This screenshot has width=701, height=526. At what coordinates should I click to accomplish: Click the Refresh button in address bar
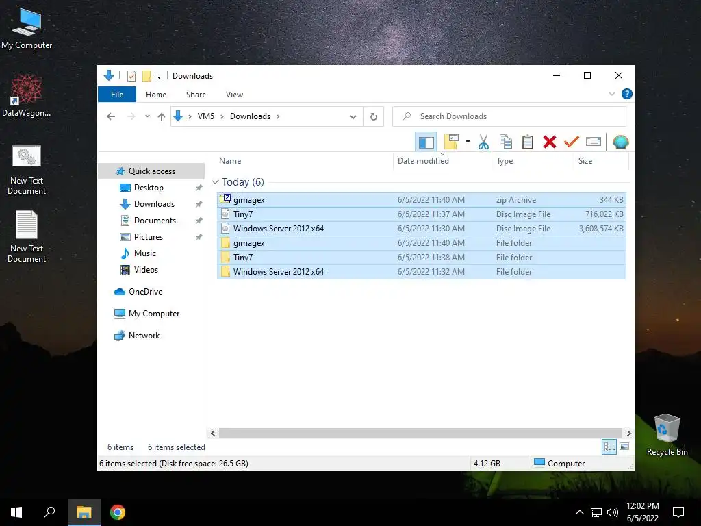pyautogui.click(x=374, y=116)
